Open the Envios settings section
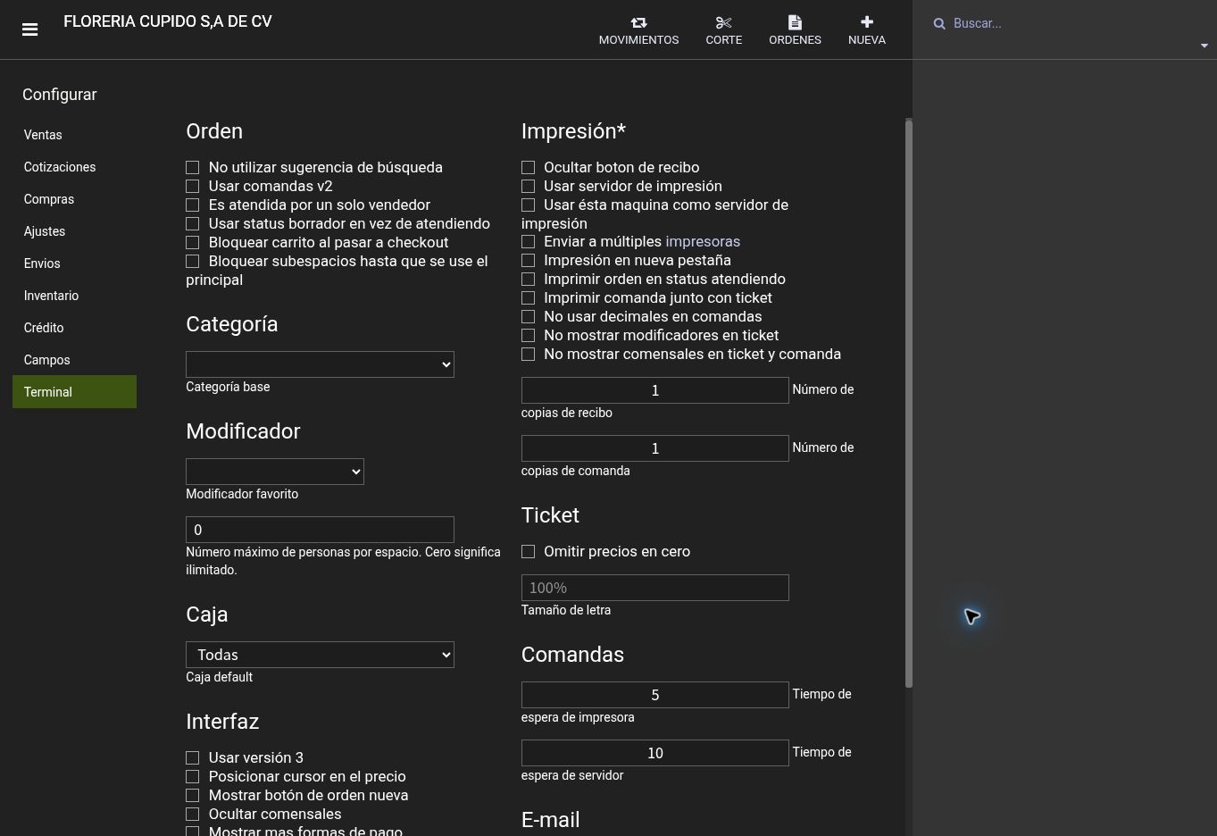This screenshot has height=836, width=1217. pos(74,263)
